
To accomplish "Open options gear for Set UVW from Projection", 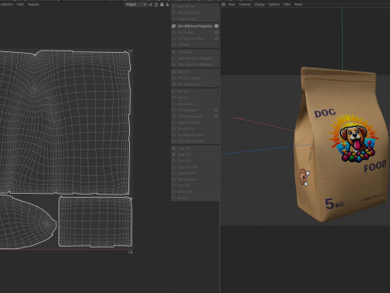I will pyautogui.click(x=216, y=26).
